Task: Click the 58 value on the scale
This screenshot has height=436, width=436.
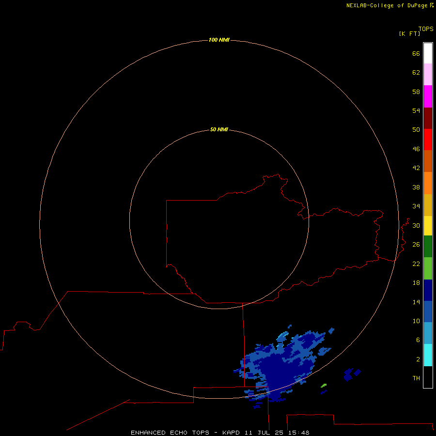Action: tap(416, 92)
